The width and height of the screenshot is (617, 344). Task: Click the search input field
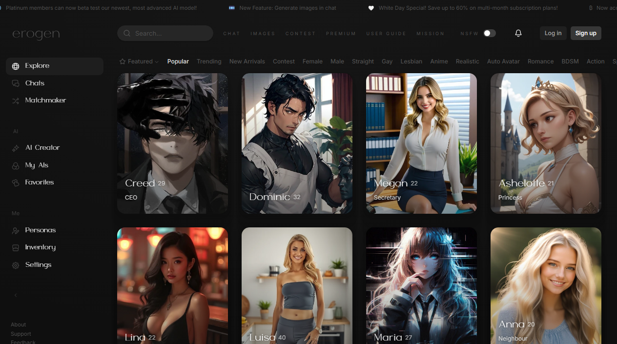(x=165, y=33)
